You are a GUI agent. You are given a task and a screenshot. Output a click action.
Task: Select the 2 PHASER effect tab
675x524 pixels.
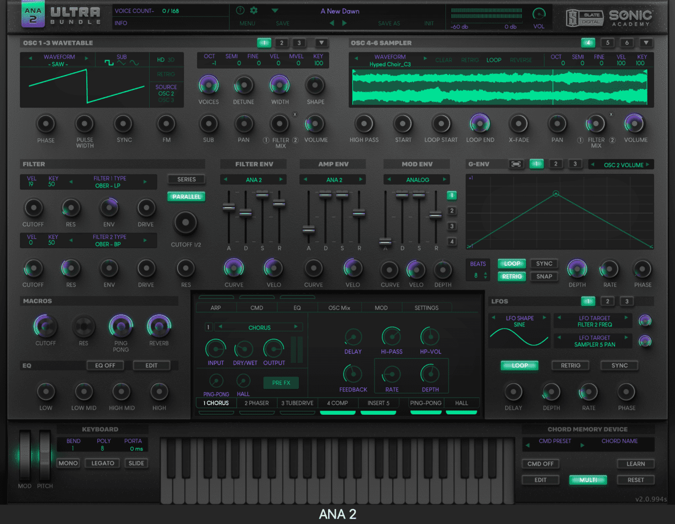(x=257, y=403)
